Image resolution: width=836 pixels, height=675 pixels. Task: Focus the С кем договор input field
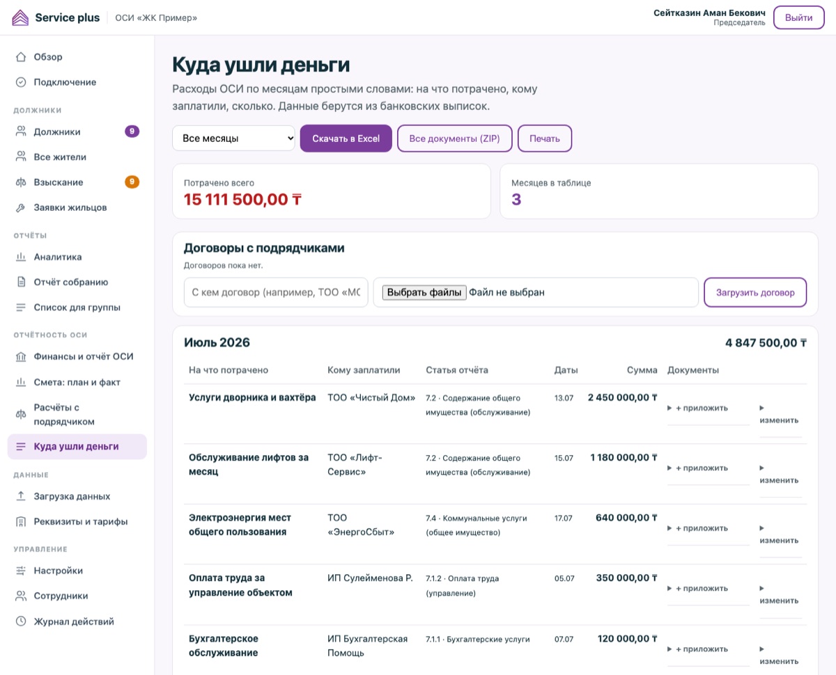(x=276, y=292)
